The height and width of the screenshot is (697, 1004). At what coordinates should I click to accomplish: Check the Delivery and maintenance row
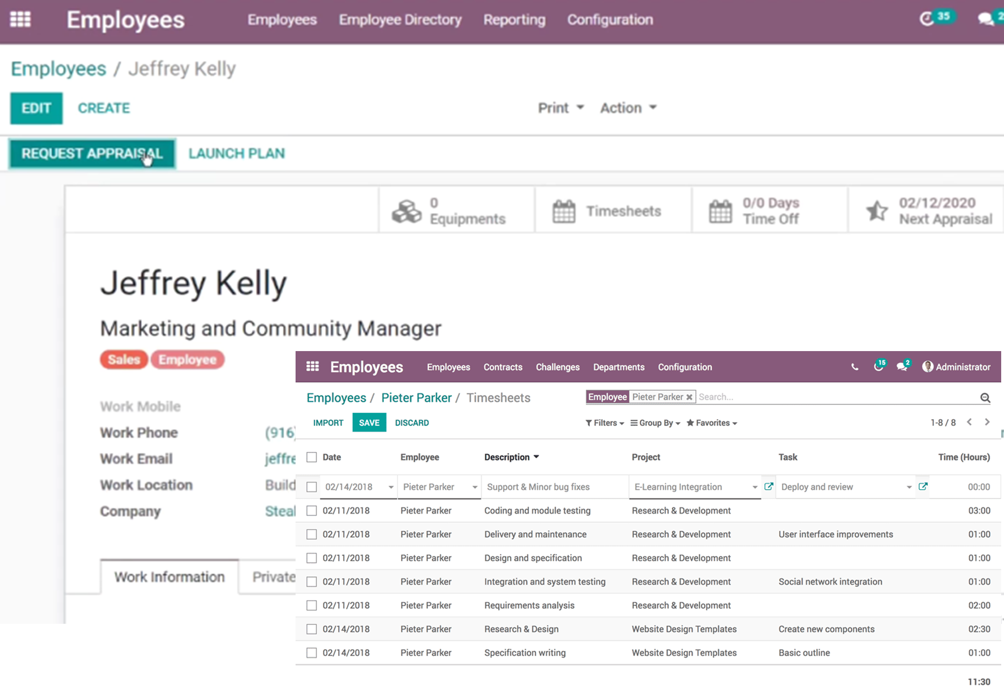(x=312, y=534)
